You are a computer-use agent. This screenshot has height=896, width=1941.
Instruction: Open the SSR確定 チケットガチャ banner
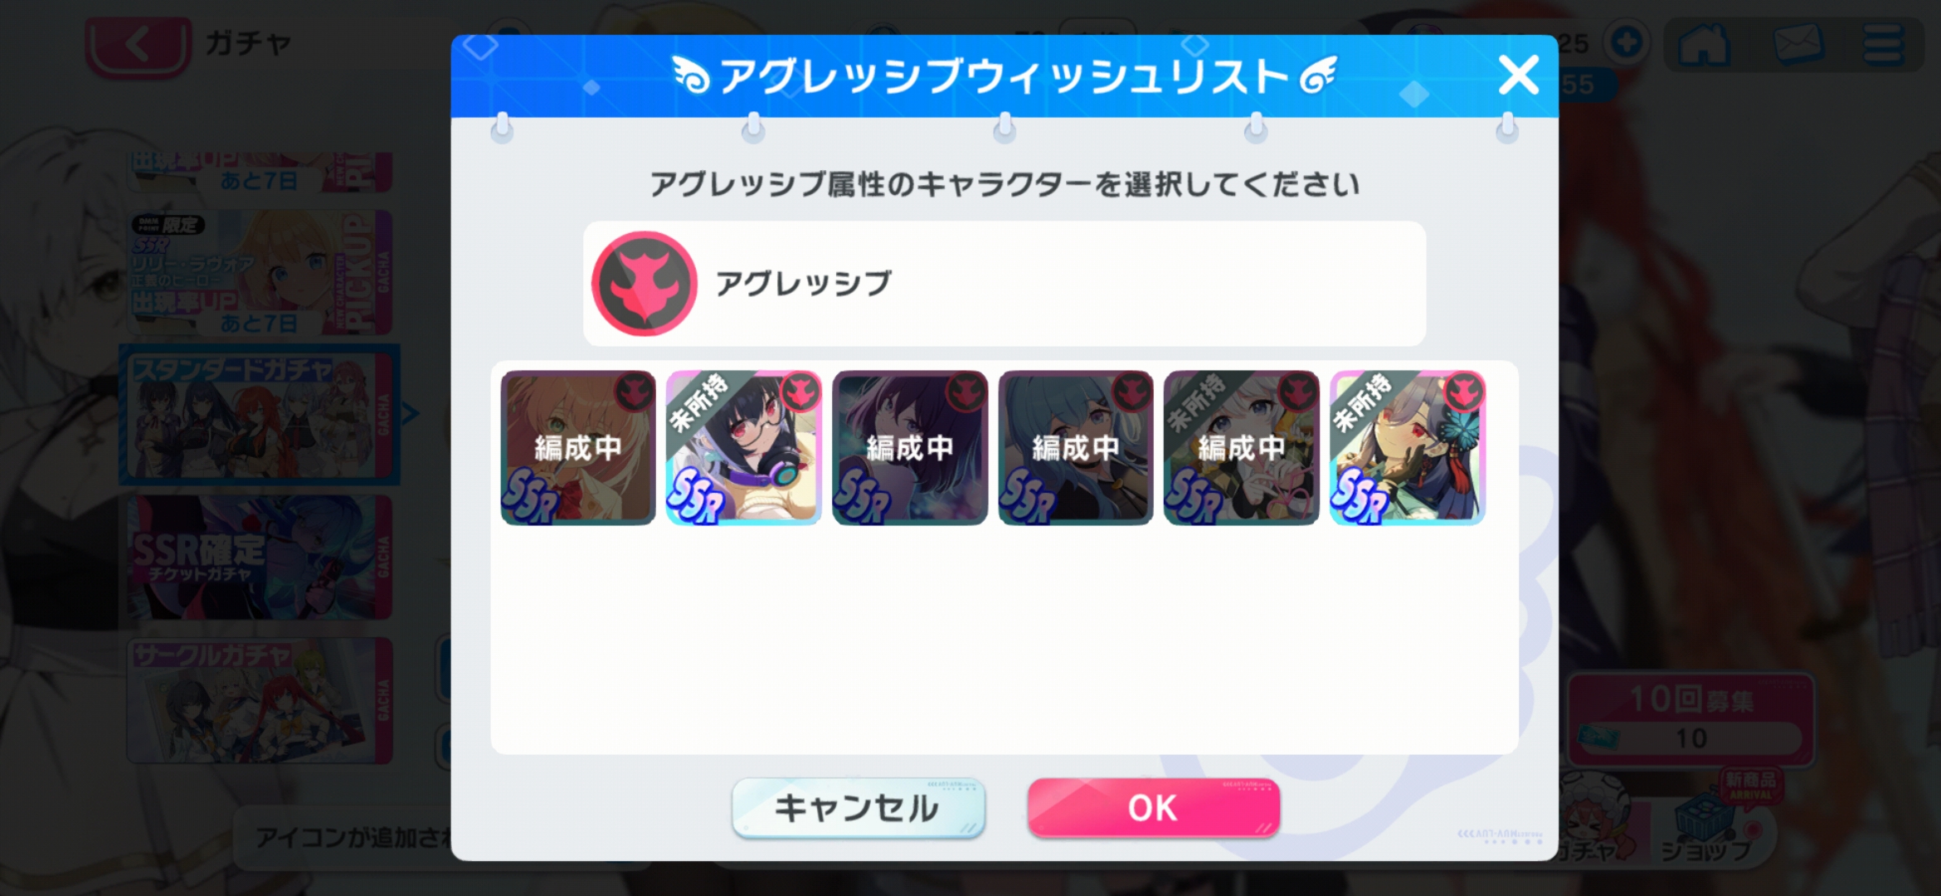[x=260, y=558]
